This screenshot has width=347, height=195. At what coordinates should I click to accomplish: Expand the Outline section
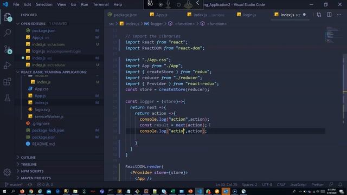point(28,158)
